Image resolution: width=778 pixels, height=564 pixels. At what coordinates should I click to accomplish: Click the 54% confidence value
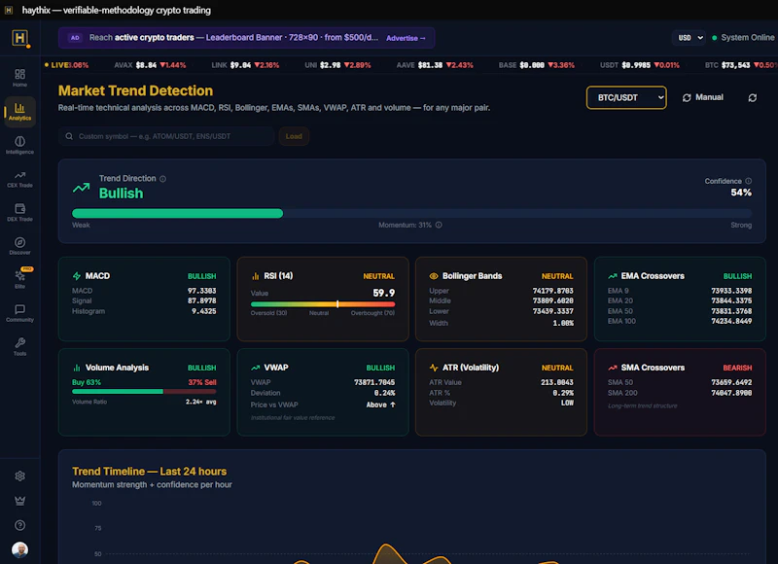point(741,193)
